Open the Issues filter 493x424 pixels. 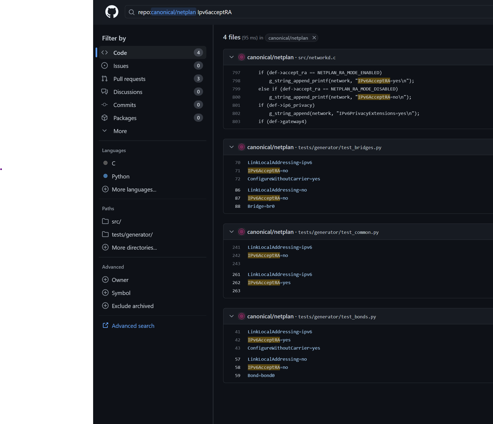121,66
